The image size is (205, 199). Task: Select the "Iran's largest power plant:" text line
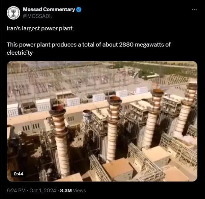[40, 28]
